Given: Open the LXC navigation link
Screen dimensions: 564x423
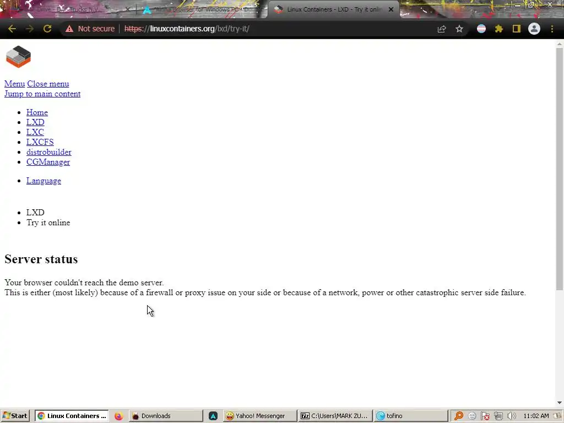Looking at the screenshot, I should (x=35, y=132).
